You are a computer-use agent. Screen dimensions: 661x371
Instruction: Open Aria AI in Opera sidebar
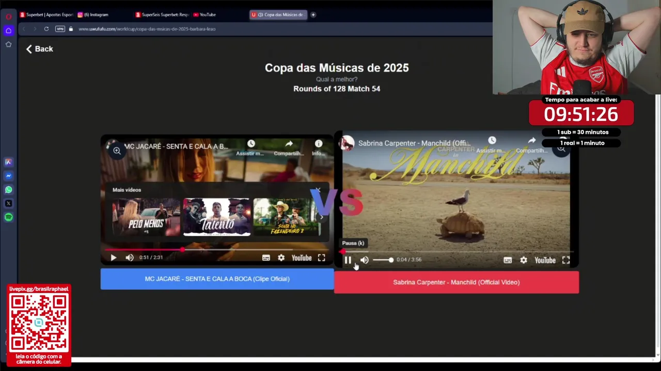click(x=8, y=162)
